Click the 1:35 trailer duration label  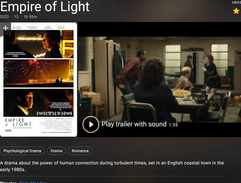tap(173, 125)
